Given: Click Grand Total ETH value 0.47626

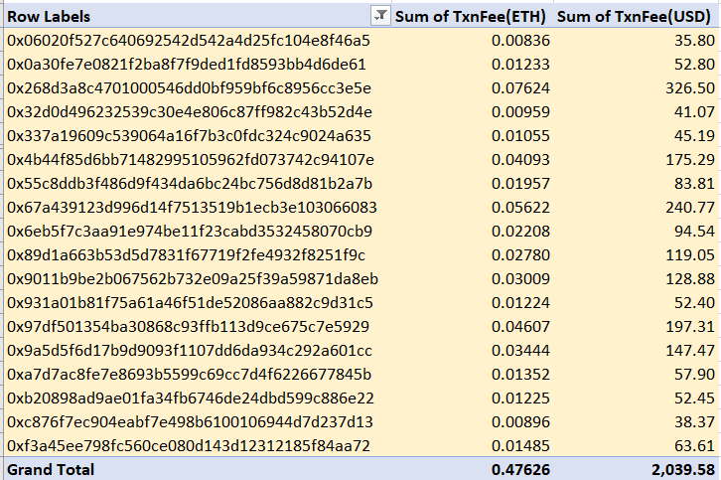Looking at the screenshot, I should [520, 470].
